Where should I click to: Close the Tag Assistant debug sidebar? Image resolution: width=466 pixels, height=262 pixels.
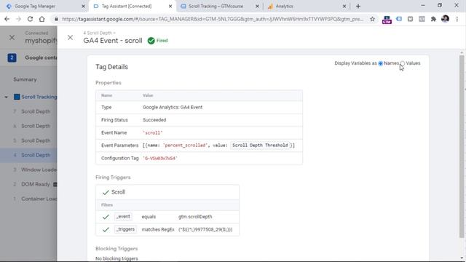click(12, 37)
